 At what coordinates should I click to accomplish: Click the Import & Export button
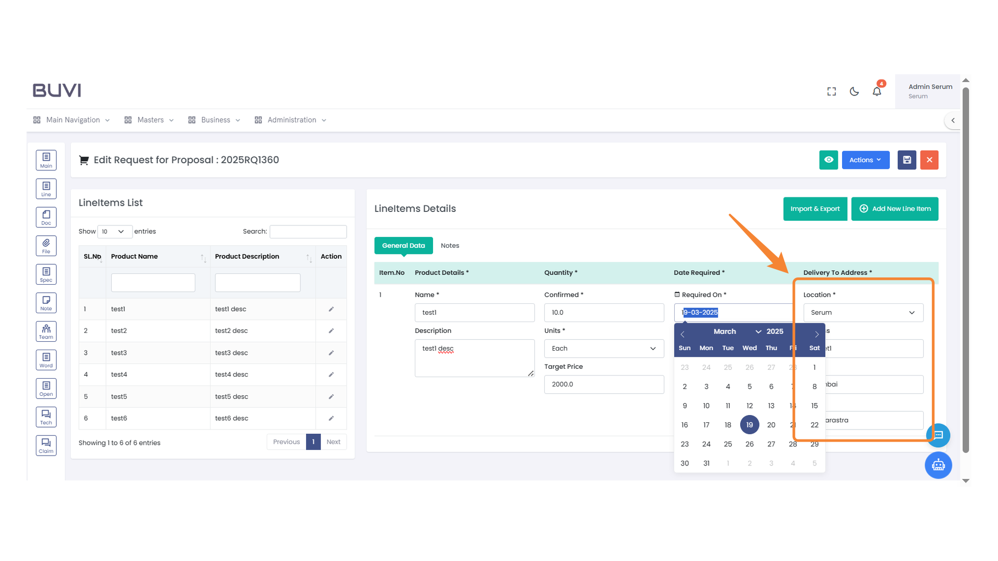tap(815, 209)
